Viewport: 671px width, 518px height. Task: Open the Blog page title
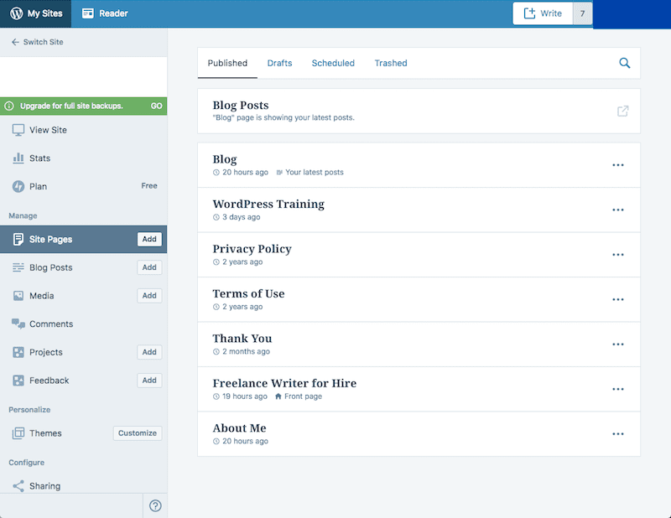[225, 159]
